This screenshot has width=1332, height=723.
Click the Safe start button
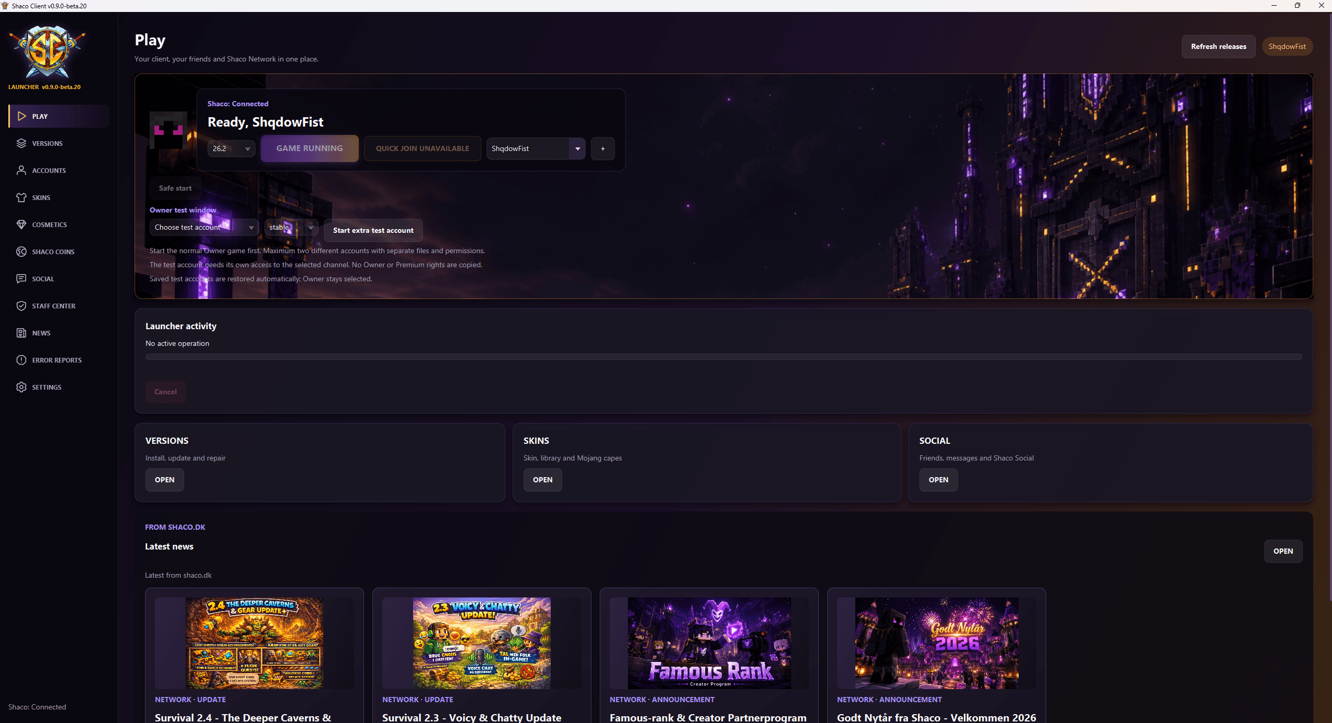coord(175,188)
